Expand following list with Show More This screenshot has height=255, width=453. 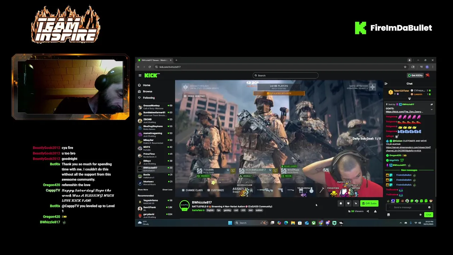tap(143, 190)
